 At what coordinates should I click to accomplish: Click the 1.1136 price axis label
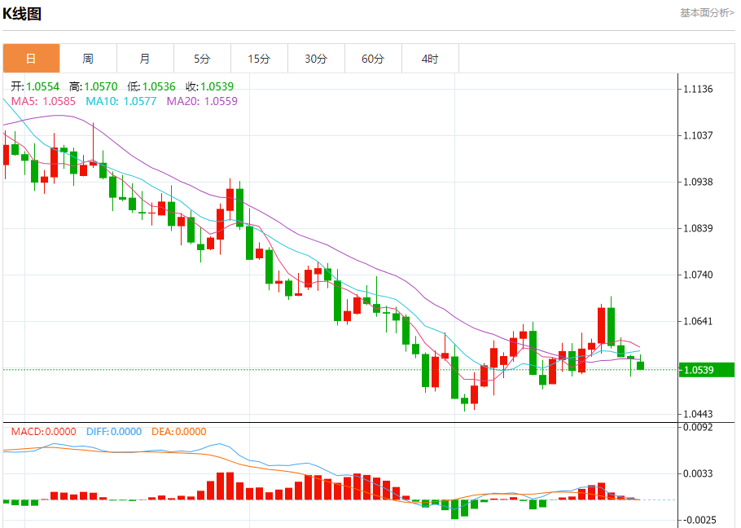pos(698,90)
